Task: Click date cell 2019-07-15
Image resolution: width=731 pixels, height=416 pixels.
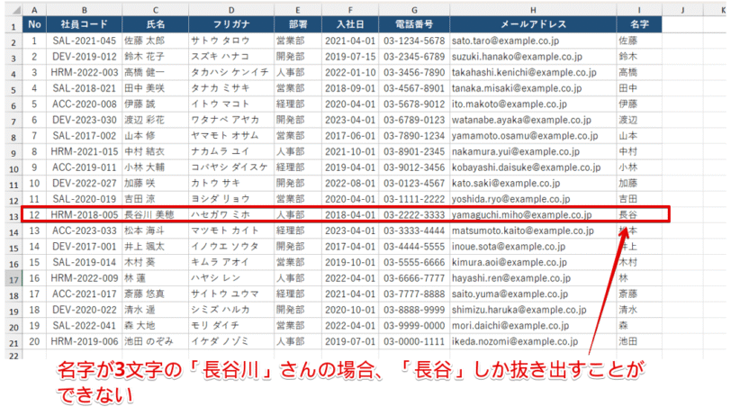Action: pos(350,57)
